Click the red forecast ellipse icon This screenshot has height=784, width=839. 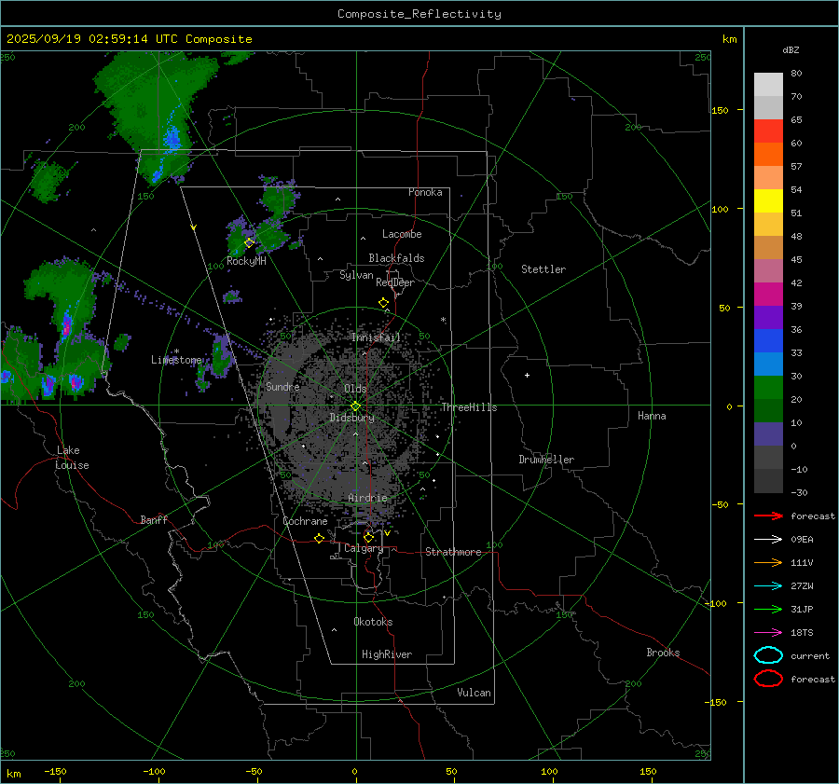(x=768, y=679)
